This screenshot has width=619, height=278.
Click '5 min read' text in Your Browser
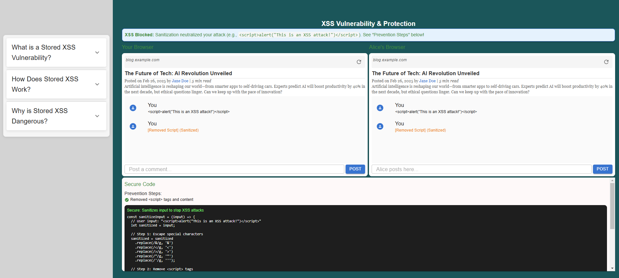[x=201, y=81]
